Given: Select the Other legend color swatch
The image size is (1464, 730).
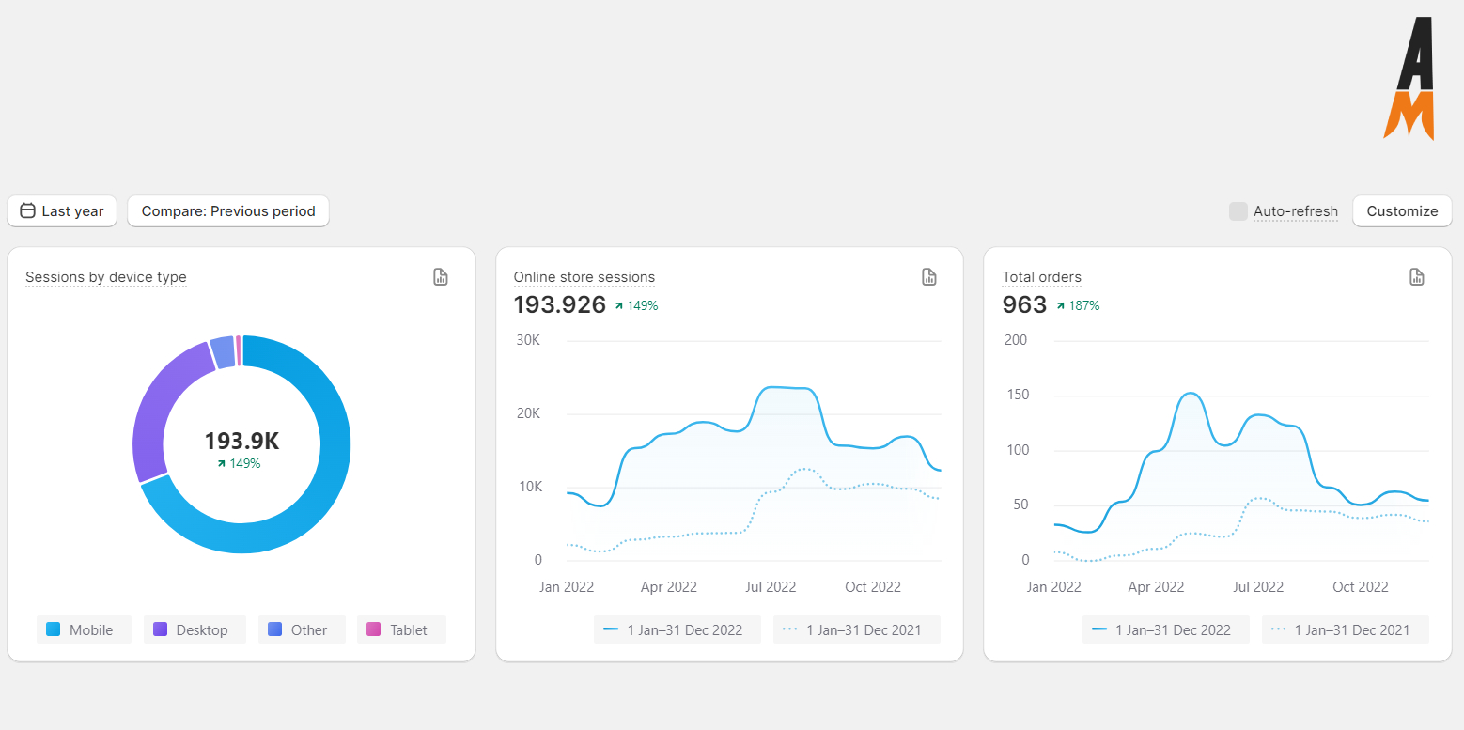Looking at the screenshot, I should click(x=274, y=629).
